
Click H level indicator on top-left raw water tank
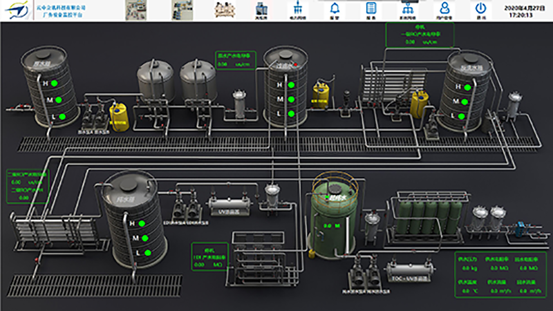click(x=60, y=84)
